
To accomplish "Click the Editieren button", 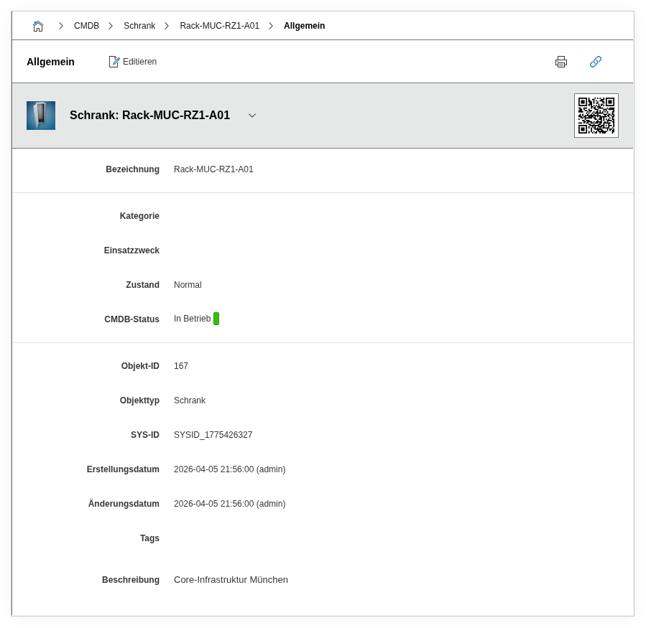I will [x=133, y=62].
